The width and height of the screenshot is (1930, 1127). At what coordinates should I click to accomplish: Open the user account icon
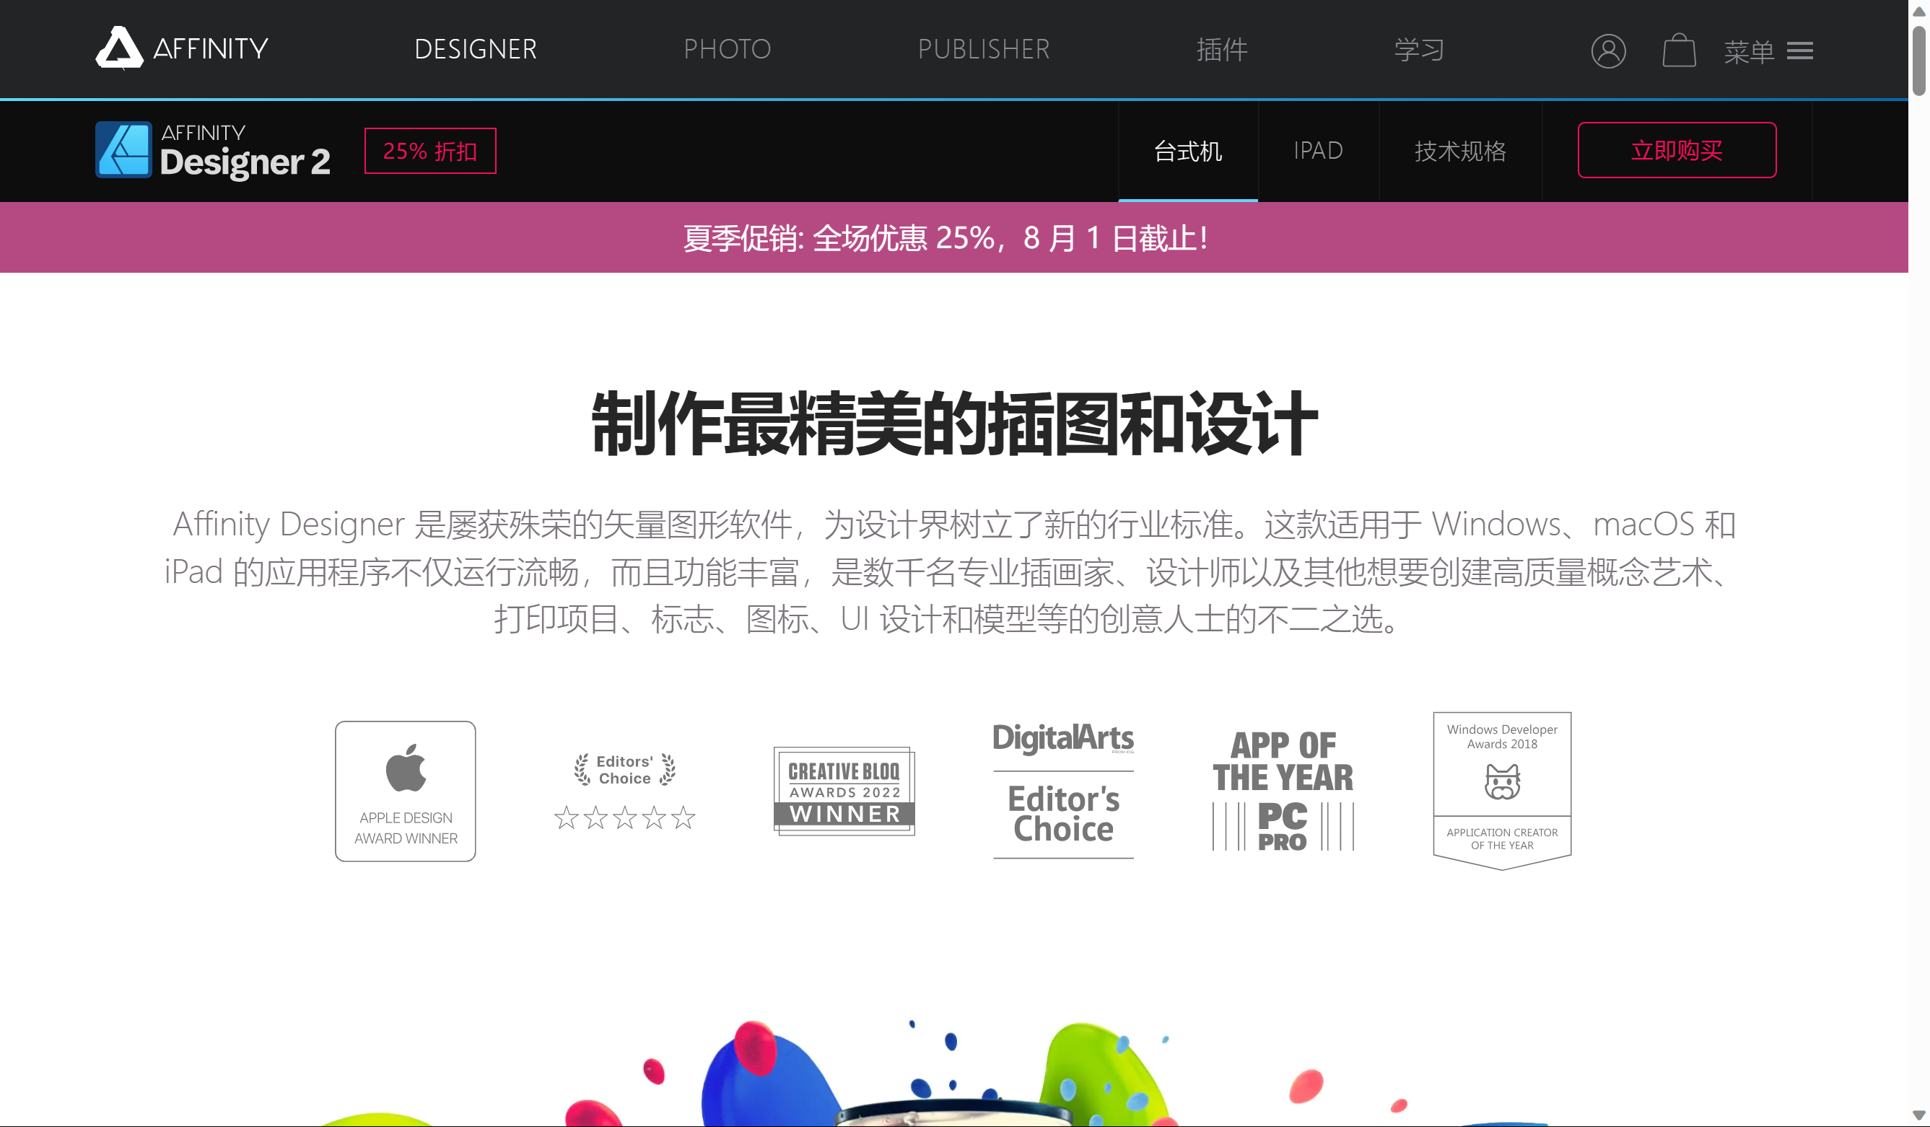tap(1607, 51)
